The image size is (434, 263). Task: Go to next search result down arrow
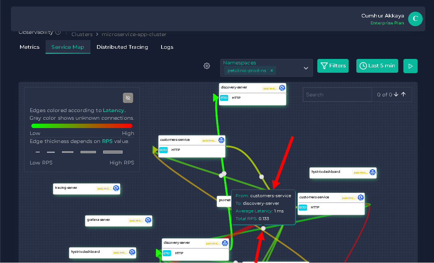[396, 95]
